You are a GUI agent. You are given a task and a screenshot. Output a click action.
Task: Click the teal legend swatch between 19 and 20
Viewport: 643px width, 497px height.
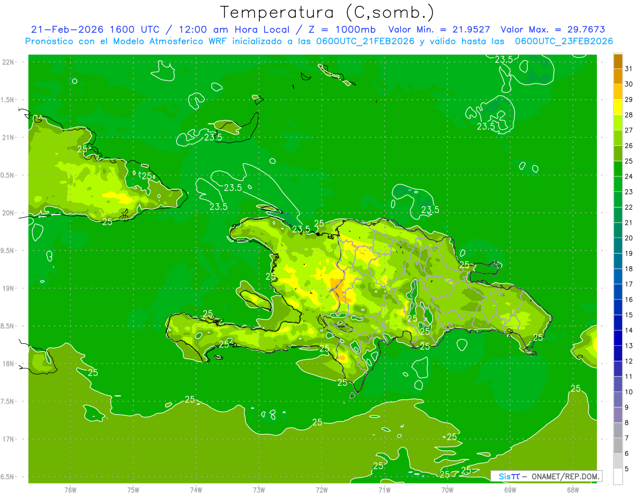coord(618,246)
